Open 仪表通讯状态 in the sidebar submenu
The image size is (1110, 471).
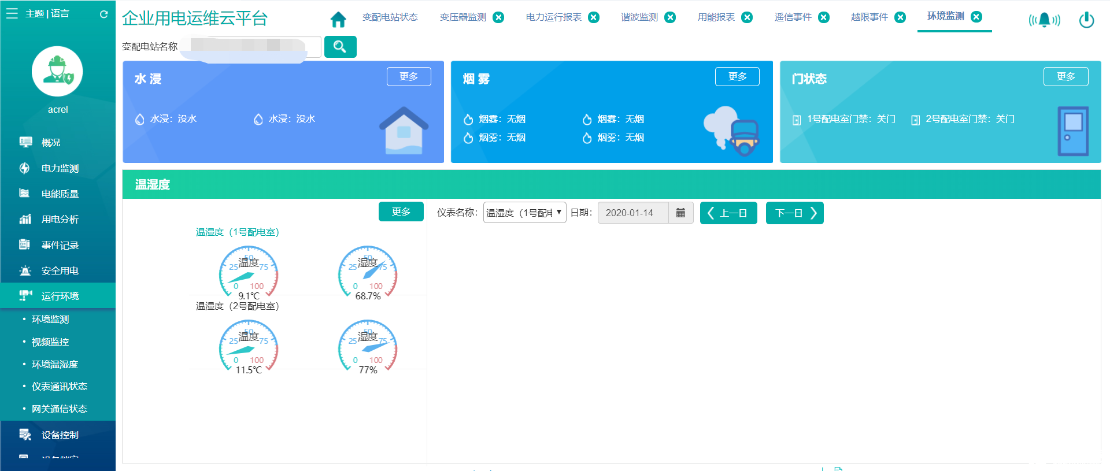click(x=60, y=386)
